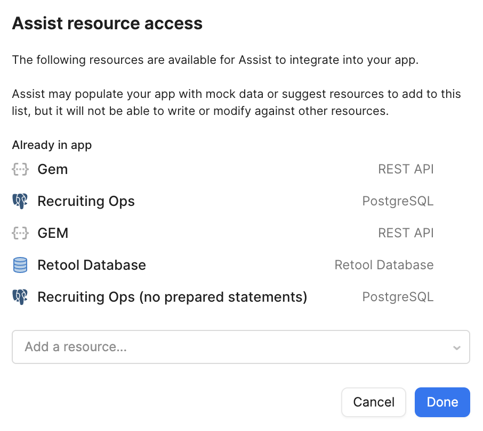Click the REST API icon beside the first Gem resource
The height and width of the screenshot is (431, 483).
pyautogui.click(x=20, y=170)
